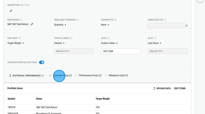Open the Start of Series help tooltip
Viewport: 205px width, 114px height.
pos(71,38)
